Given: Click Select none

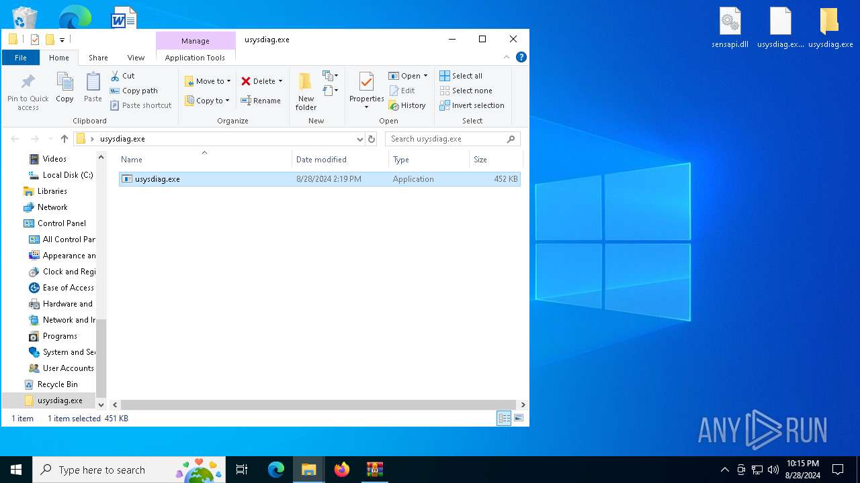Looking at the screenshot, I should [466, 91].
